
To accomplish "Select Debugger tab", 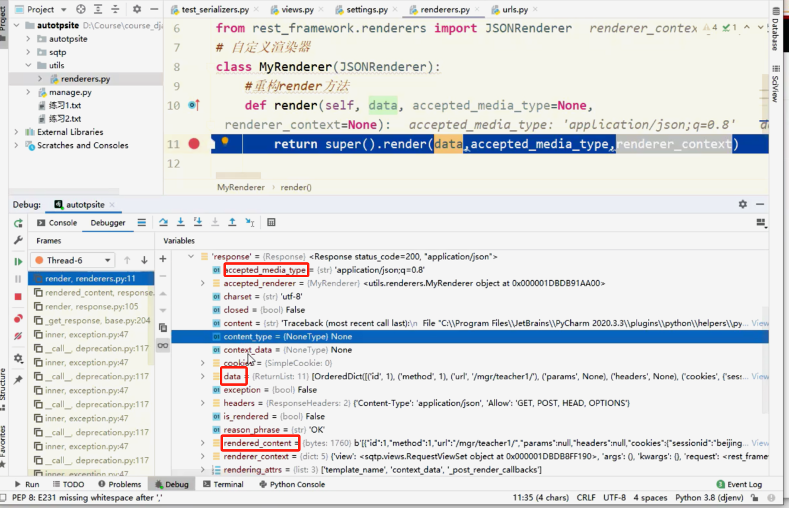I will (x=108, y=223).
